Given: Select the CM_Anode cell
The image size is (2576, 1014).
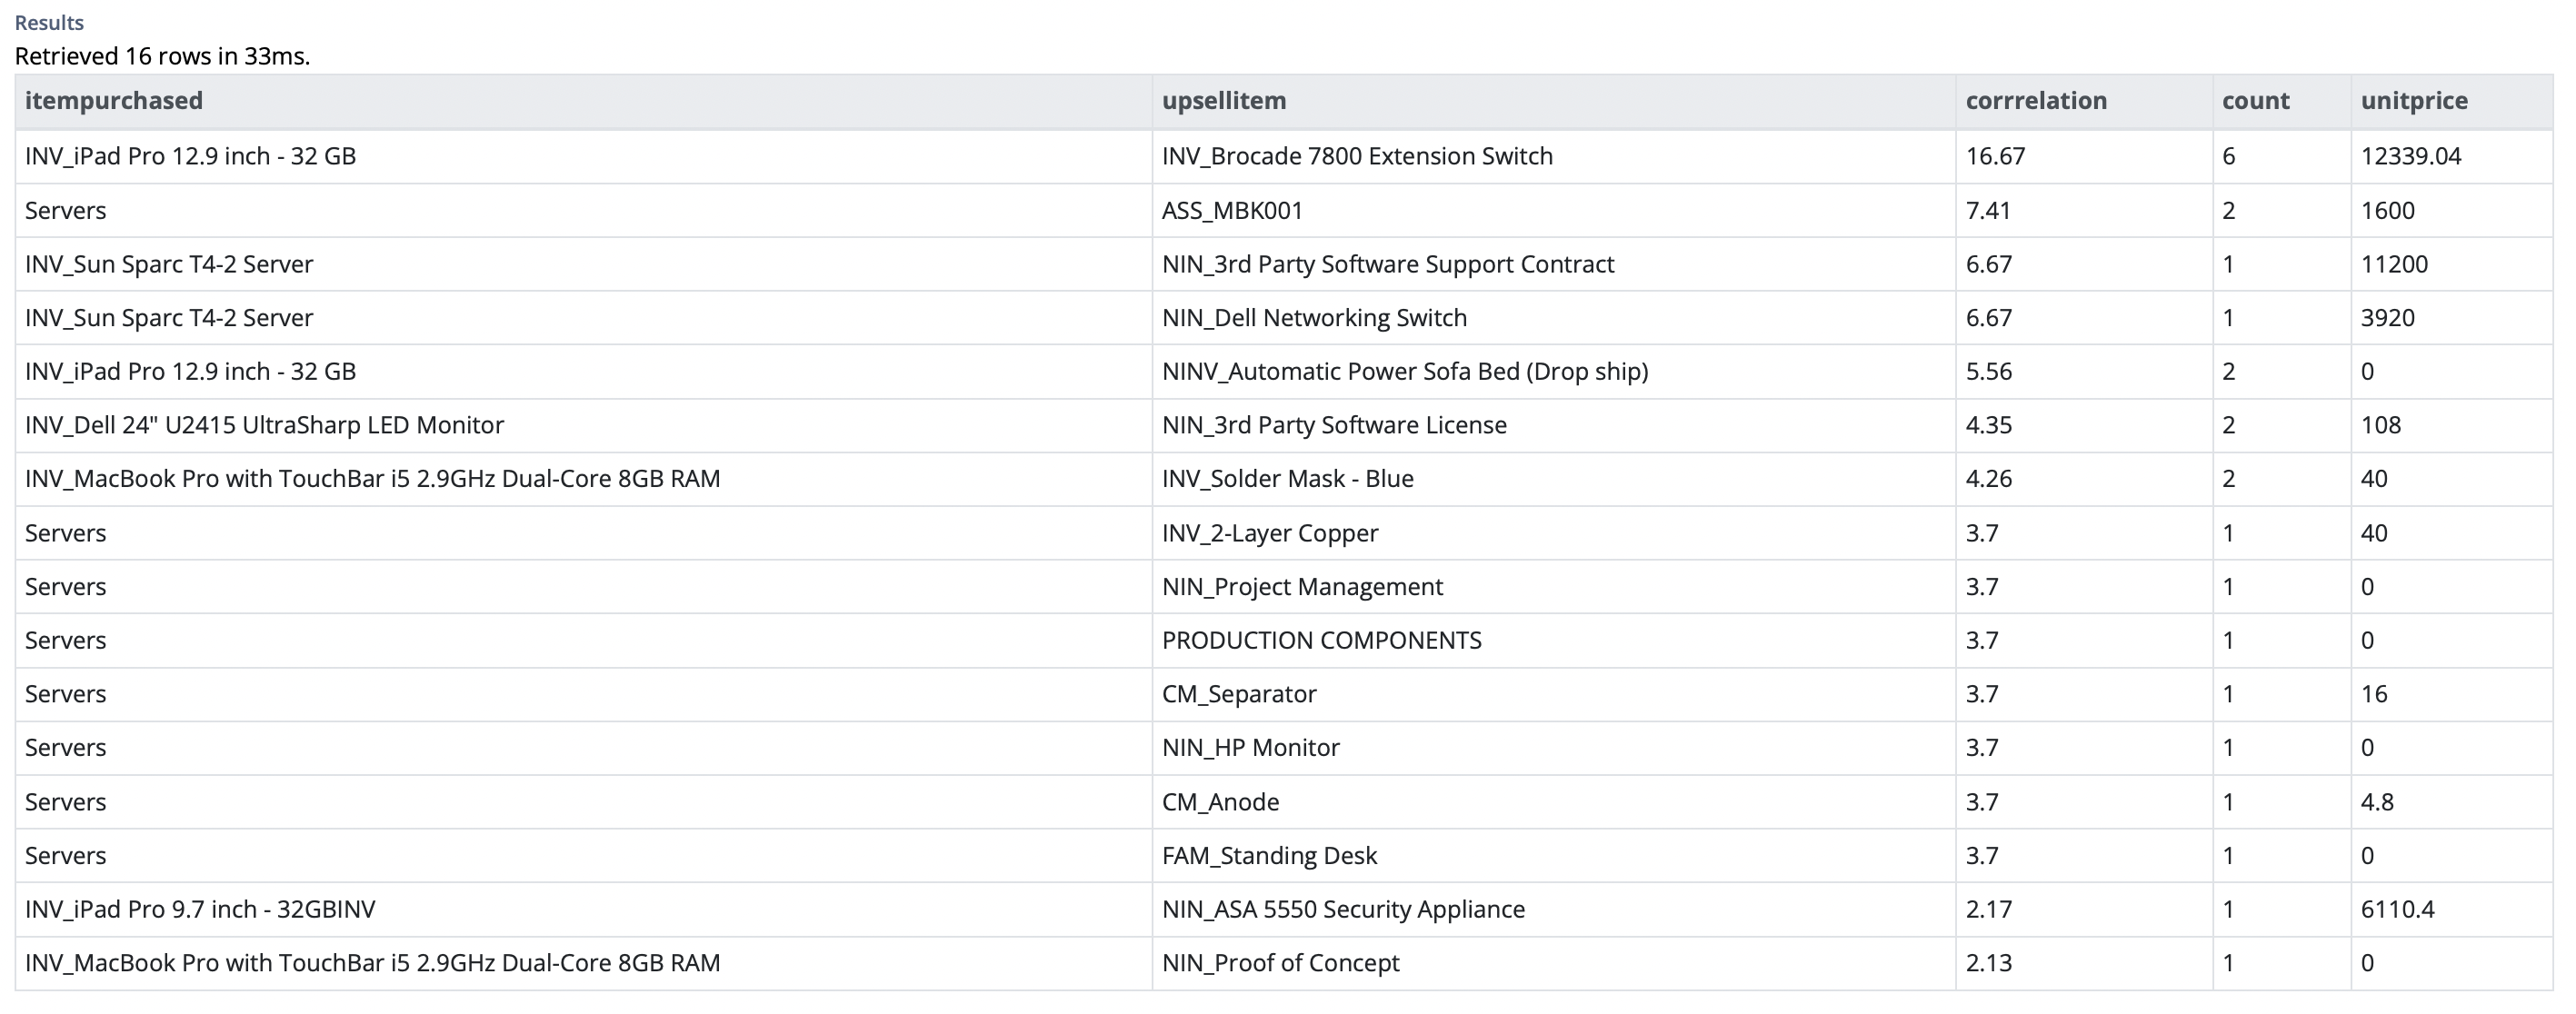Looking at the screenshot, I should 1553,802.
